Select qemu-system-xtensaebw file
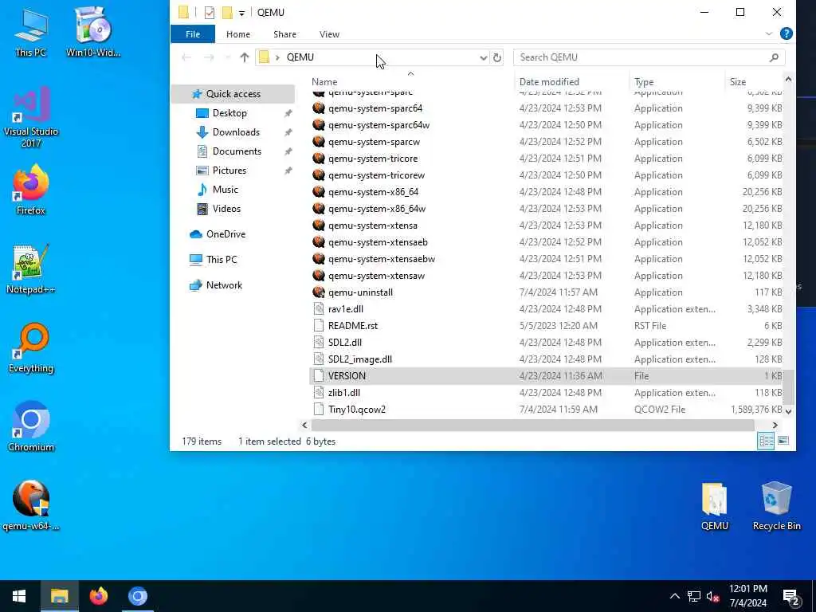Image resolution: width=816 pixels, height=612 pixels. [547, 259]
